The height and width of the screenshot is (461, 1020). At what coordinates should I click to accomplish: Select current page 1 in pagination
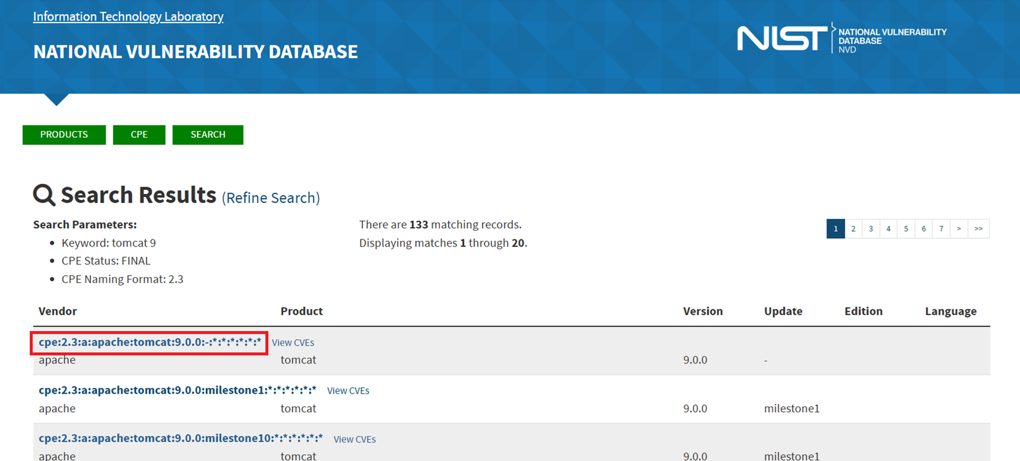click(835, 229)
